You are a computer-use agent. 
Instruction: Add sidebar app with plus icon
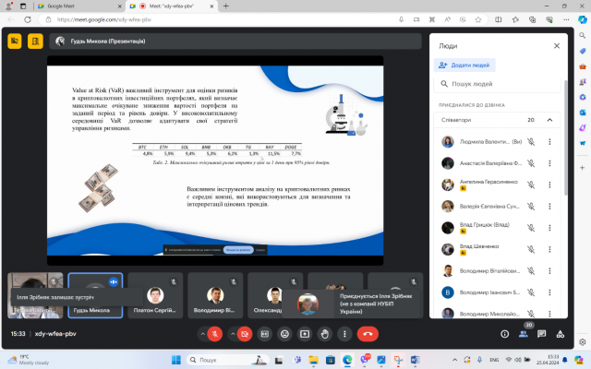[583, 168]
